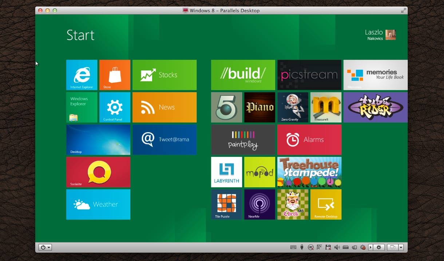
Task: Launch the Zero Gravity tile
Action: [x=293, y=107]
